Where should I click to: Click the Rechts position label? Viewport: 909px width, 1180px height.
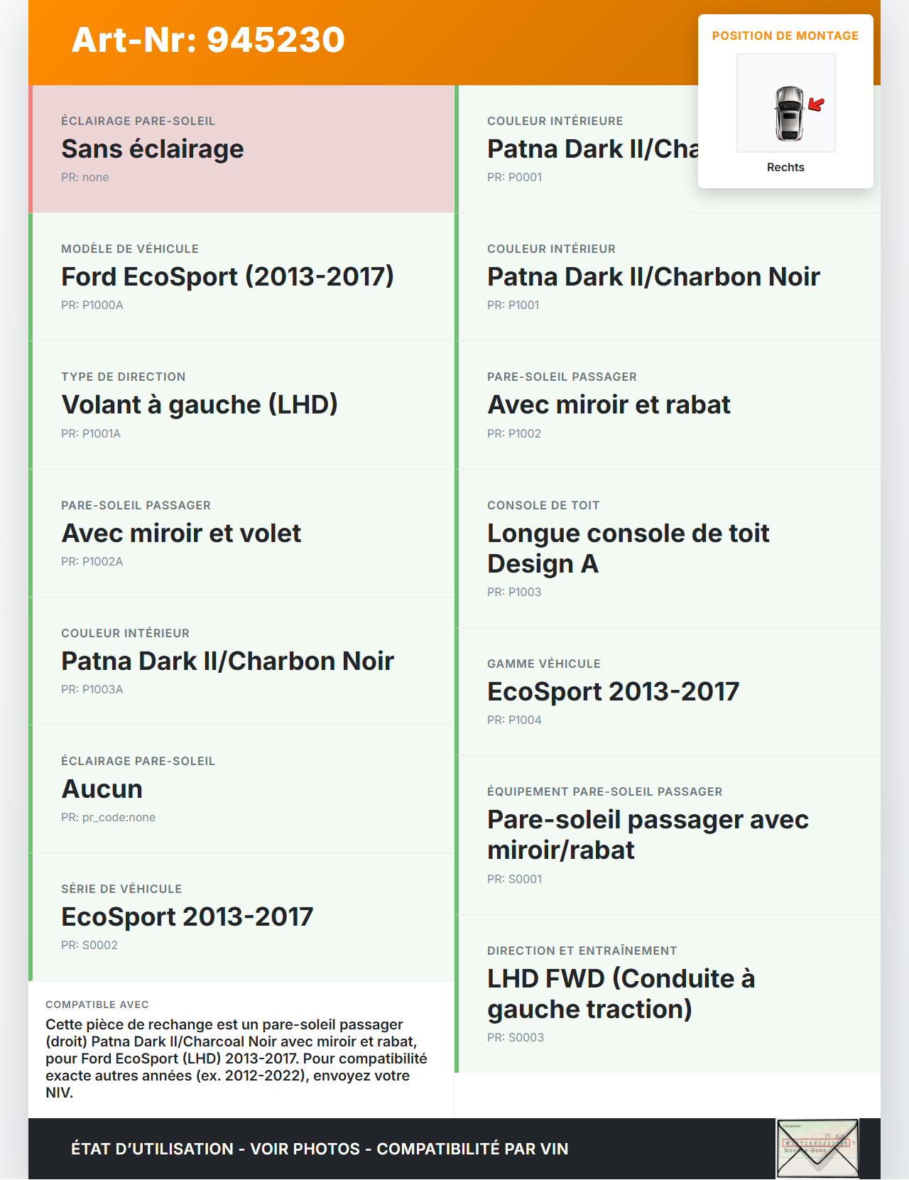[785, 168]
